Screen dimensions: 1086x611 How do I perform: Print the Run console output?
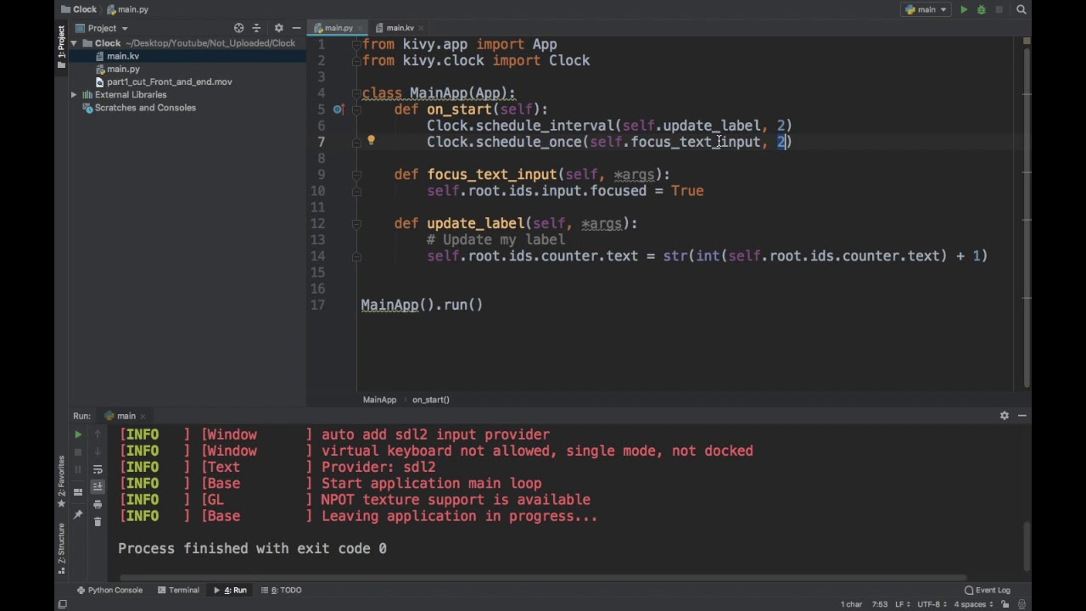(x=98, y=505)
